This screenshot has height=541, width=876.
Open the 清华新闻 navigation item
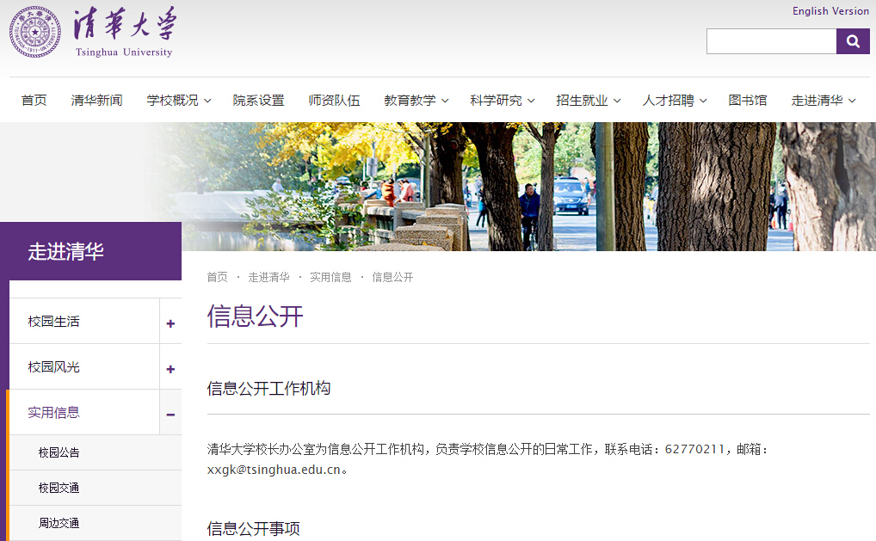point(96,101)
